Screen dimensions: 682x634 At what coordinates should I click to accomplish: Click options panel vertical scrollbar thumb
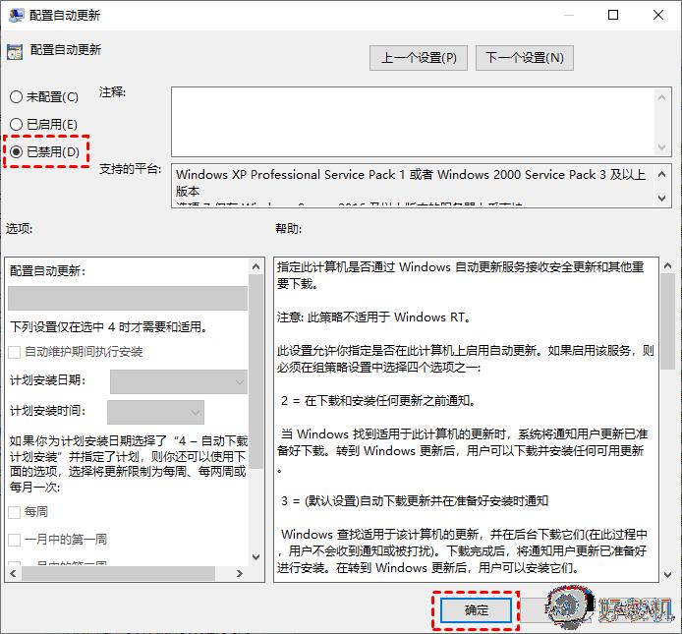(256, 372)
